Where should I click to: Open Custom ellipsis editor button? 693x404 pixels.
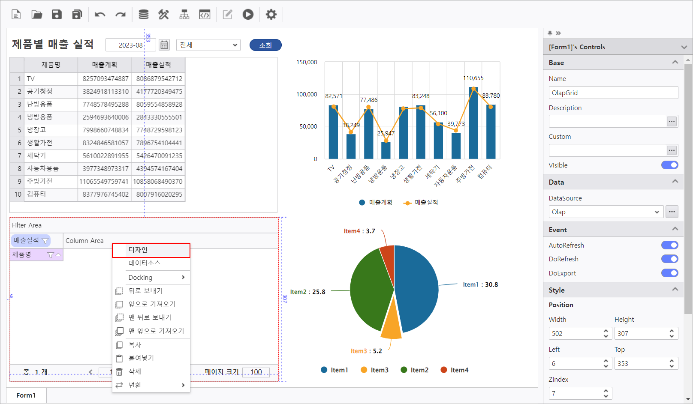[x=672, y=150]
